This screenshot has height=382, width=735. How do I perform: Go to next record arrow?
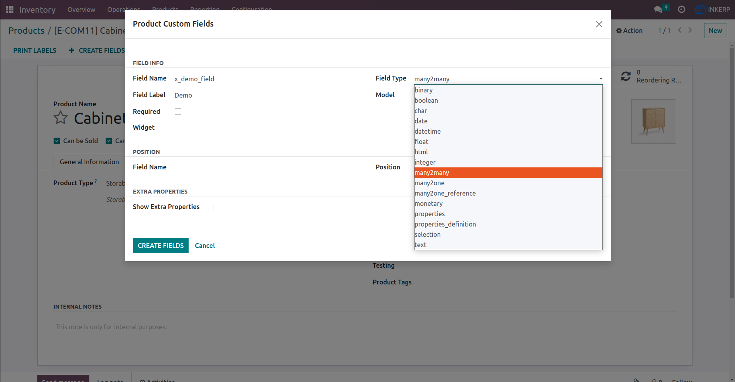pyautogui.click(x=690, y=30)
